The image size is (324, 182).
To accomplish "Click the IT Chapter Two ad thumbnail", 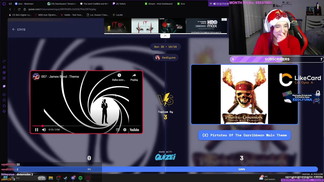I will click(145, 26).
